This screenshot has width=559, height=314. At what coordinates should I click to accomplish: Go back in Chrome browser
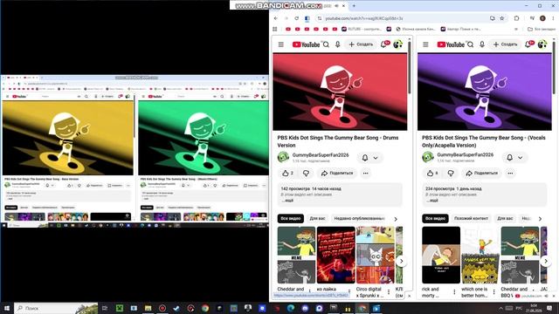tap(276, 18)
